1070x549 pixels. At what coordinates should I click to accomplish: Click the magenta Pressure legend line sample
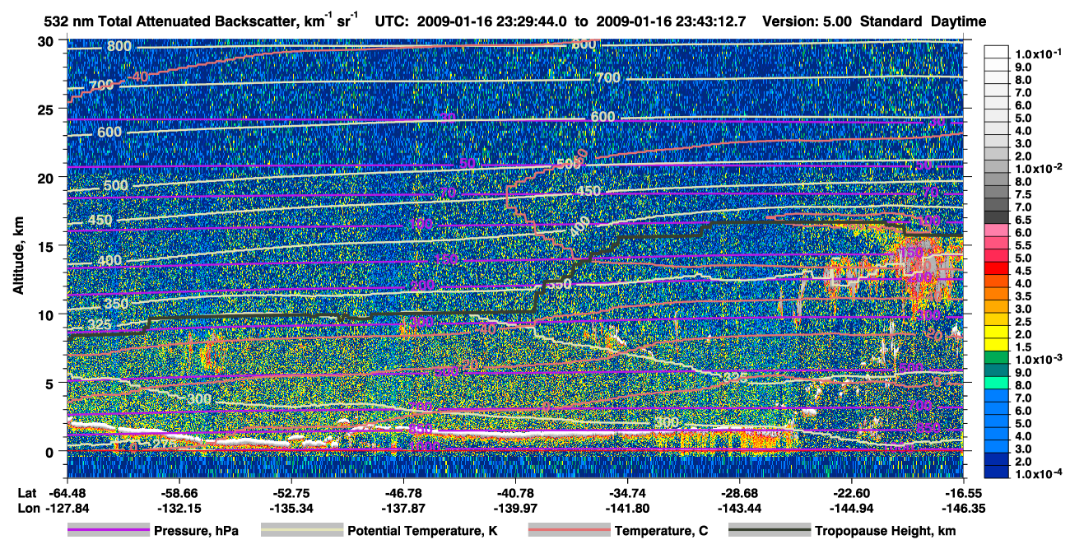coord(109,531)
